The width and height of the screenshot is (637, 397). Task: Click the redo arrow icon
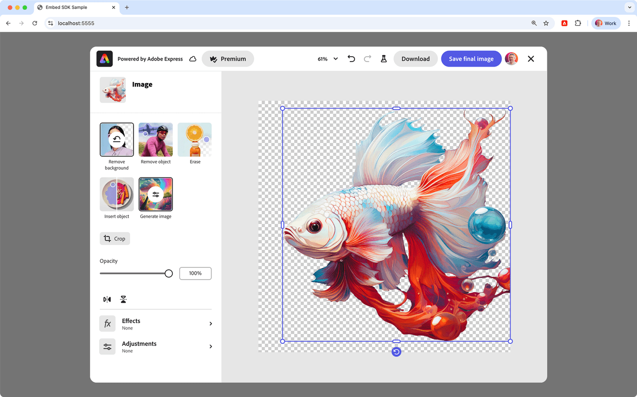click(x=367, y=59)
